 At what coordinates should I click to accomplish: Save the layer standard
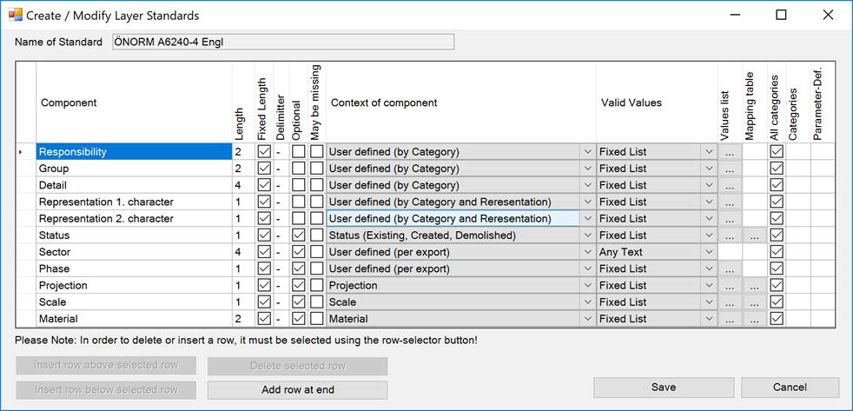point(663,388)
